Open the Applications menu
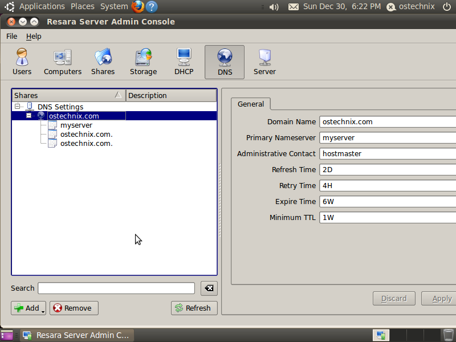The width and height of the screenshot is (456, 342). tap(42, 6)
